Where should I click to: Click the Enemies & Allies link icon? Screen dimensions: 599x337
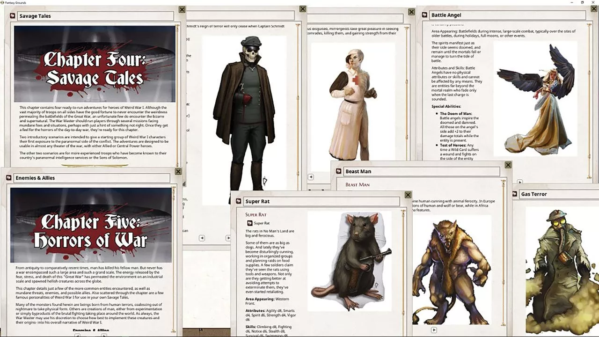click(x=9, y=178)
